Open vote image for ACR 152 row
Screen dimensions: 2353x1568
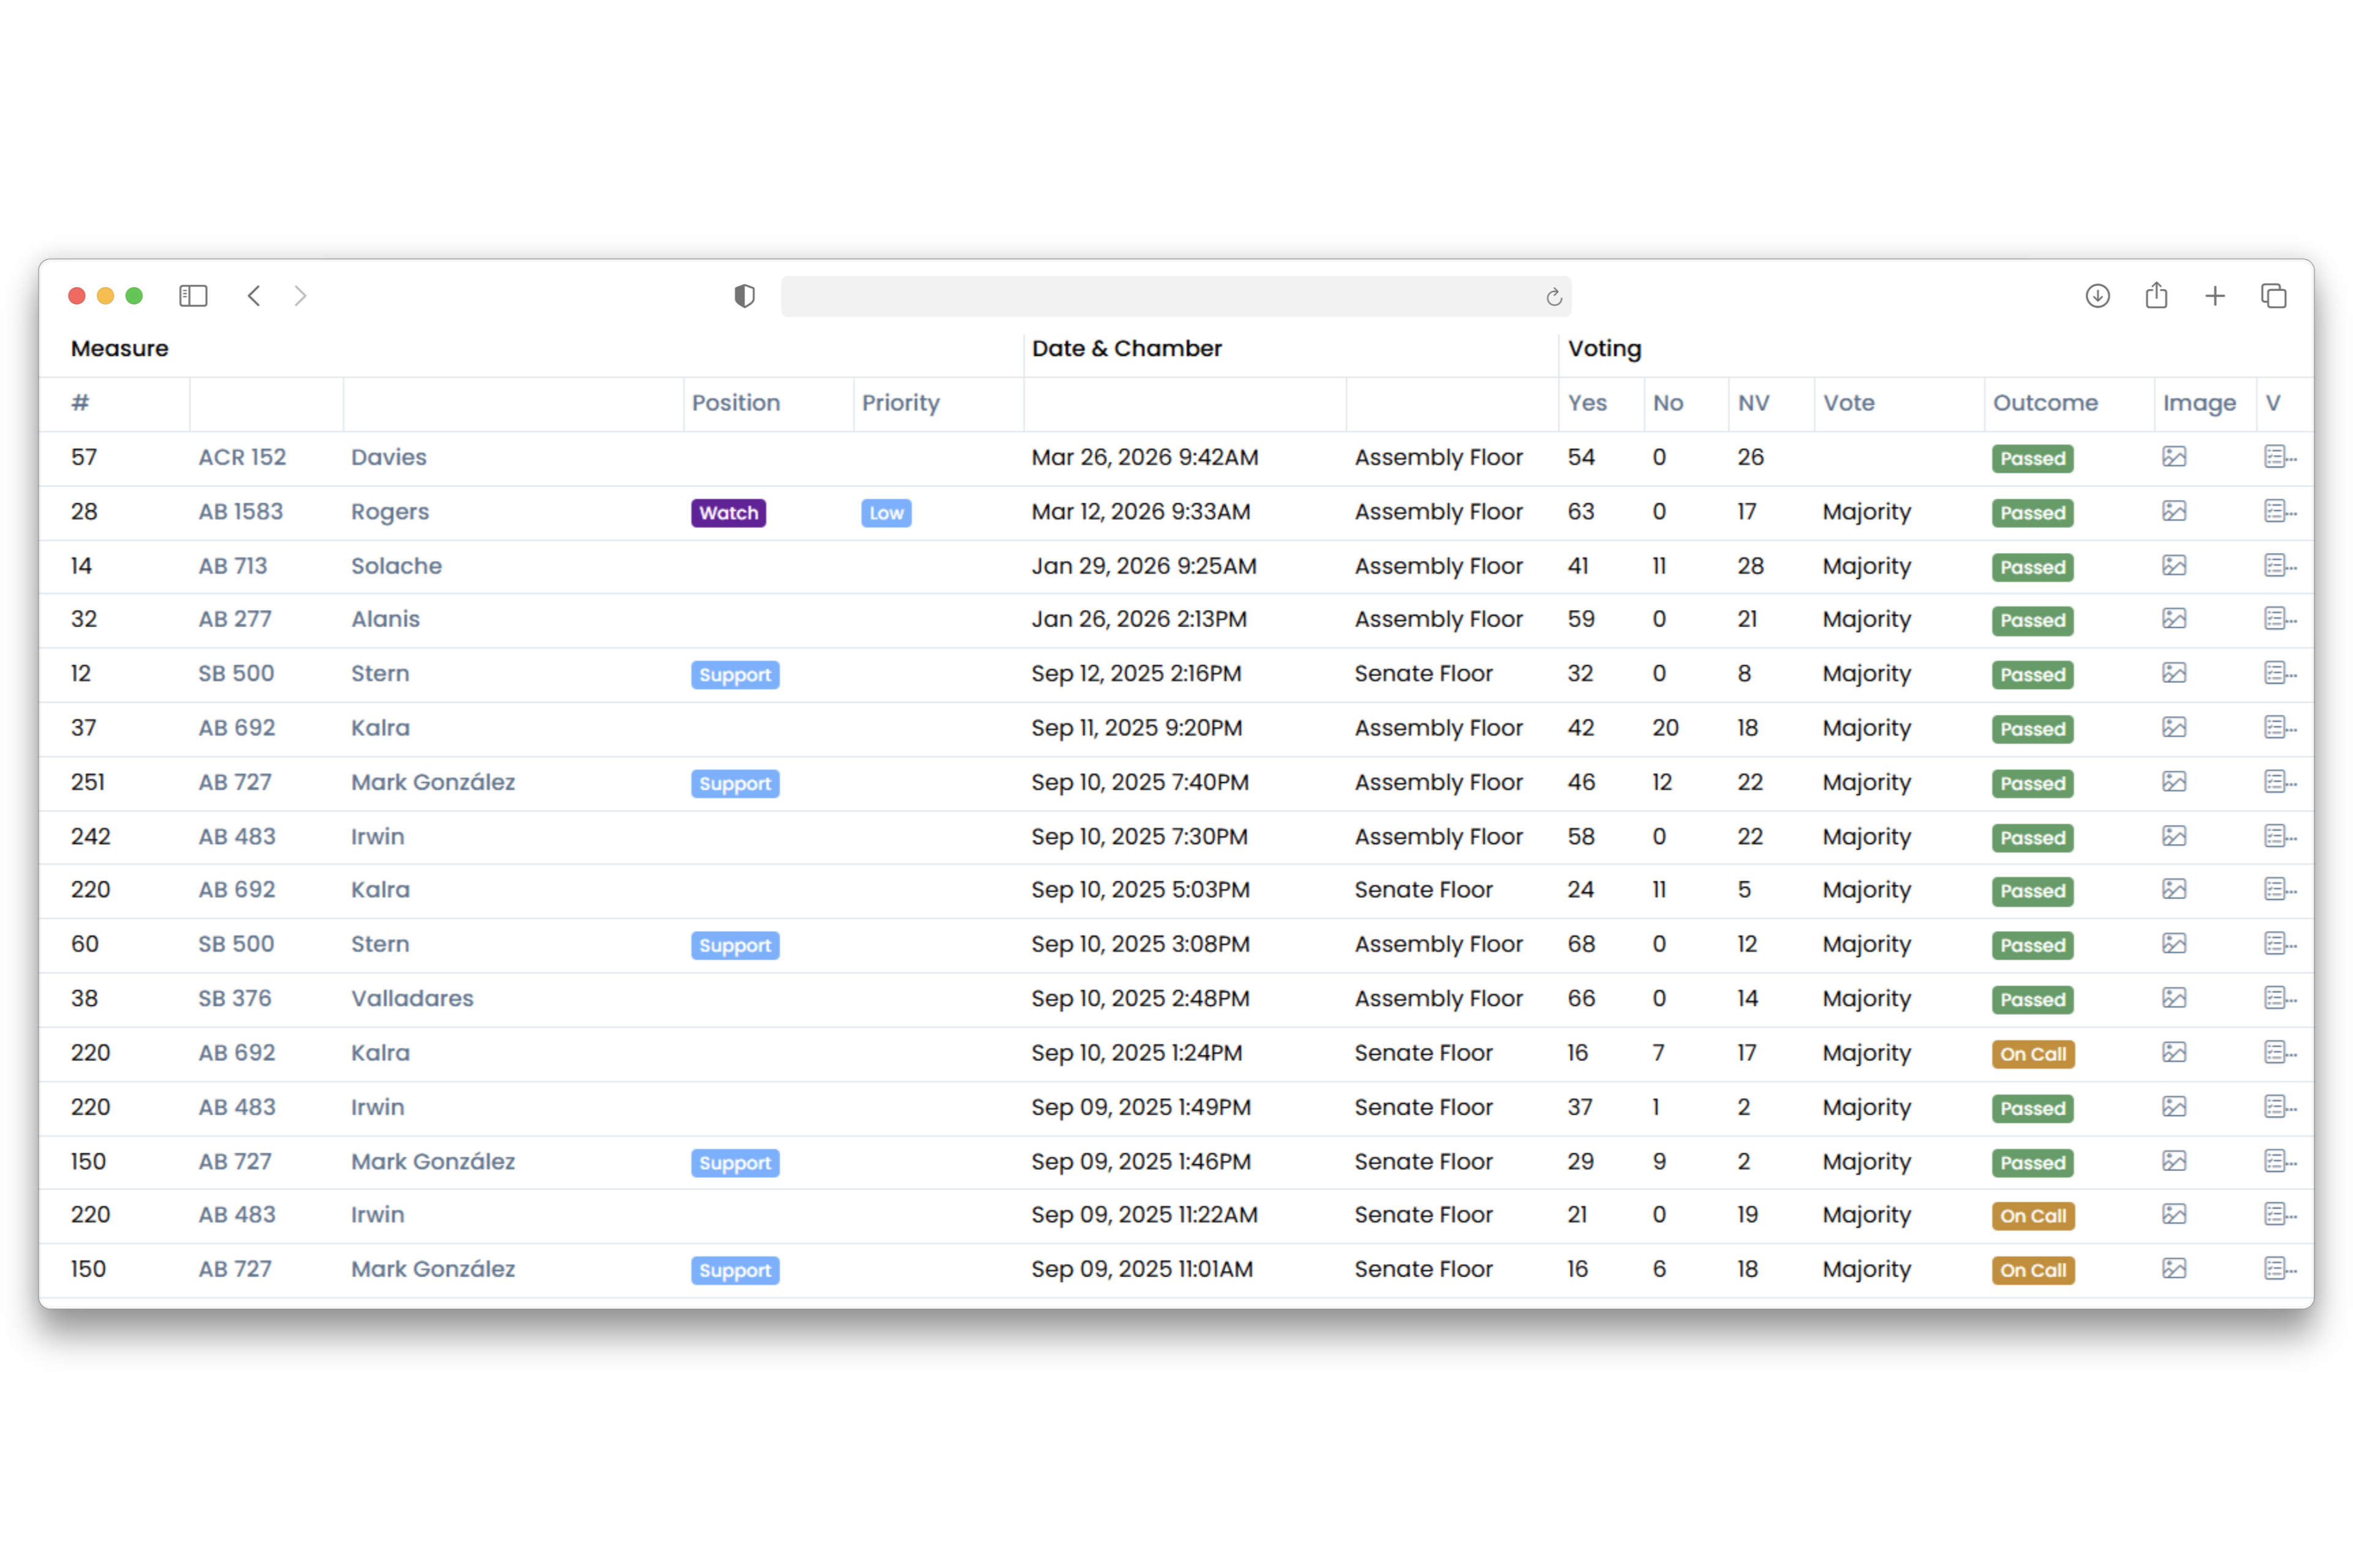(x=2173, y=457)
